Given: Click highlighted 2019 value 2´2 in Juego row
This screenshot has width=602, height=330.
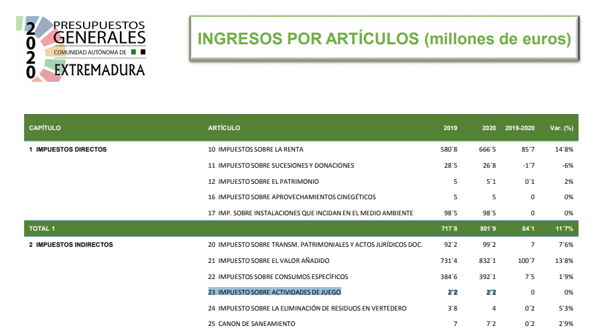Looking at the screenshot, I should [453, 292].
